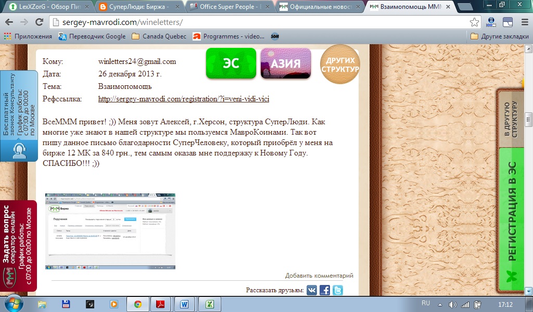533x312 pixels.
Task: Launch the floppy disk taskbar app
Action: coord(66,304)
